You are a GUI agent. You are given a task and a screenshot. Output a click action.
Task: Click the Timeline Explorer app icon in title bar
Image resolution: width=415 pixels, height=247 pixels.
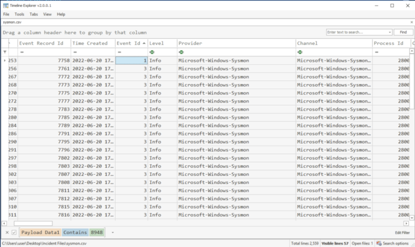click(5, 5)
